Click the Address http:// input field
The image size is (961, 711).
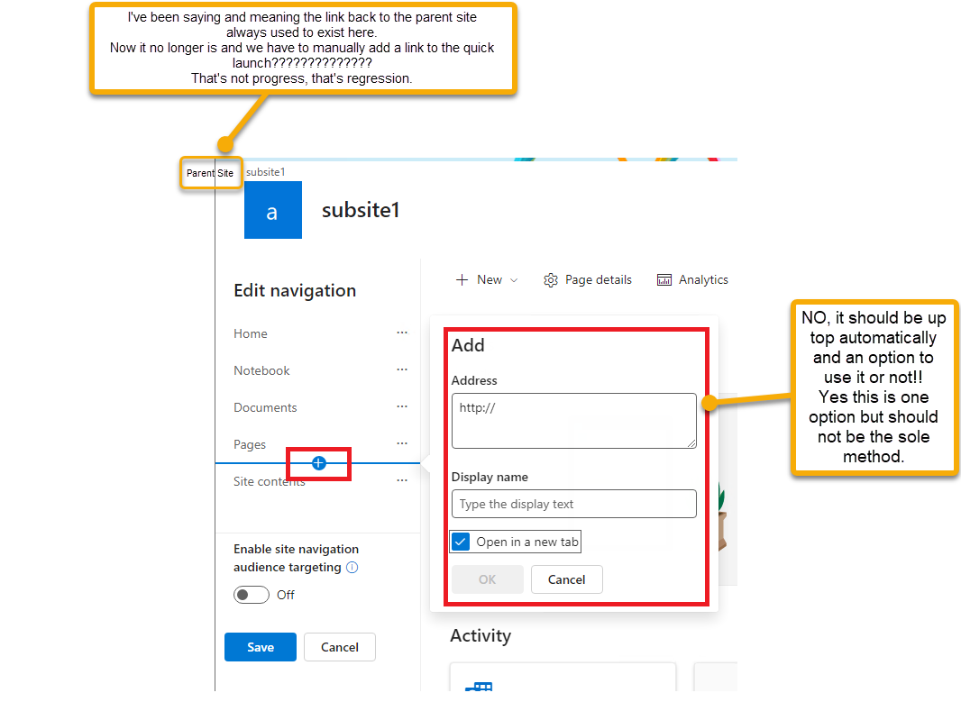(573, 420)
